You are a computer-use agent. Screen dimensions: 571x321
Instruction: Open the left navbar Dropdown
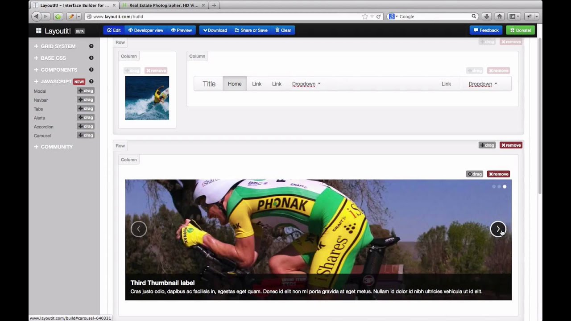tap(306, 84)
